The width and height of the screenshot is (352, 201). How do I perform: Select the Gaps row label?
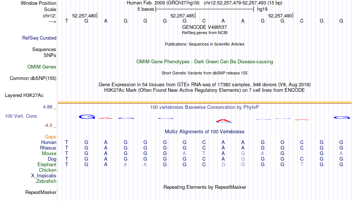point(50,137)
